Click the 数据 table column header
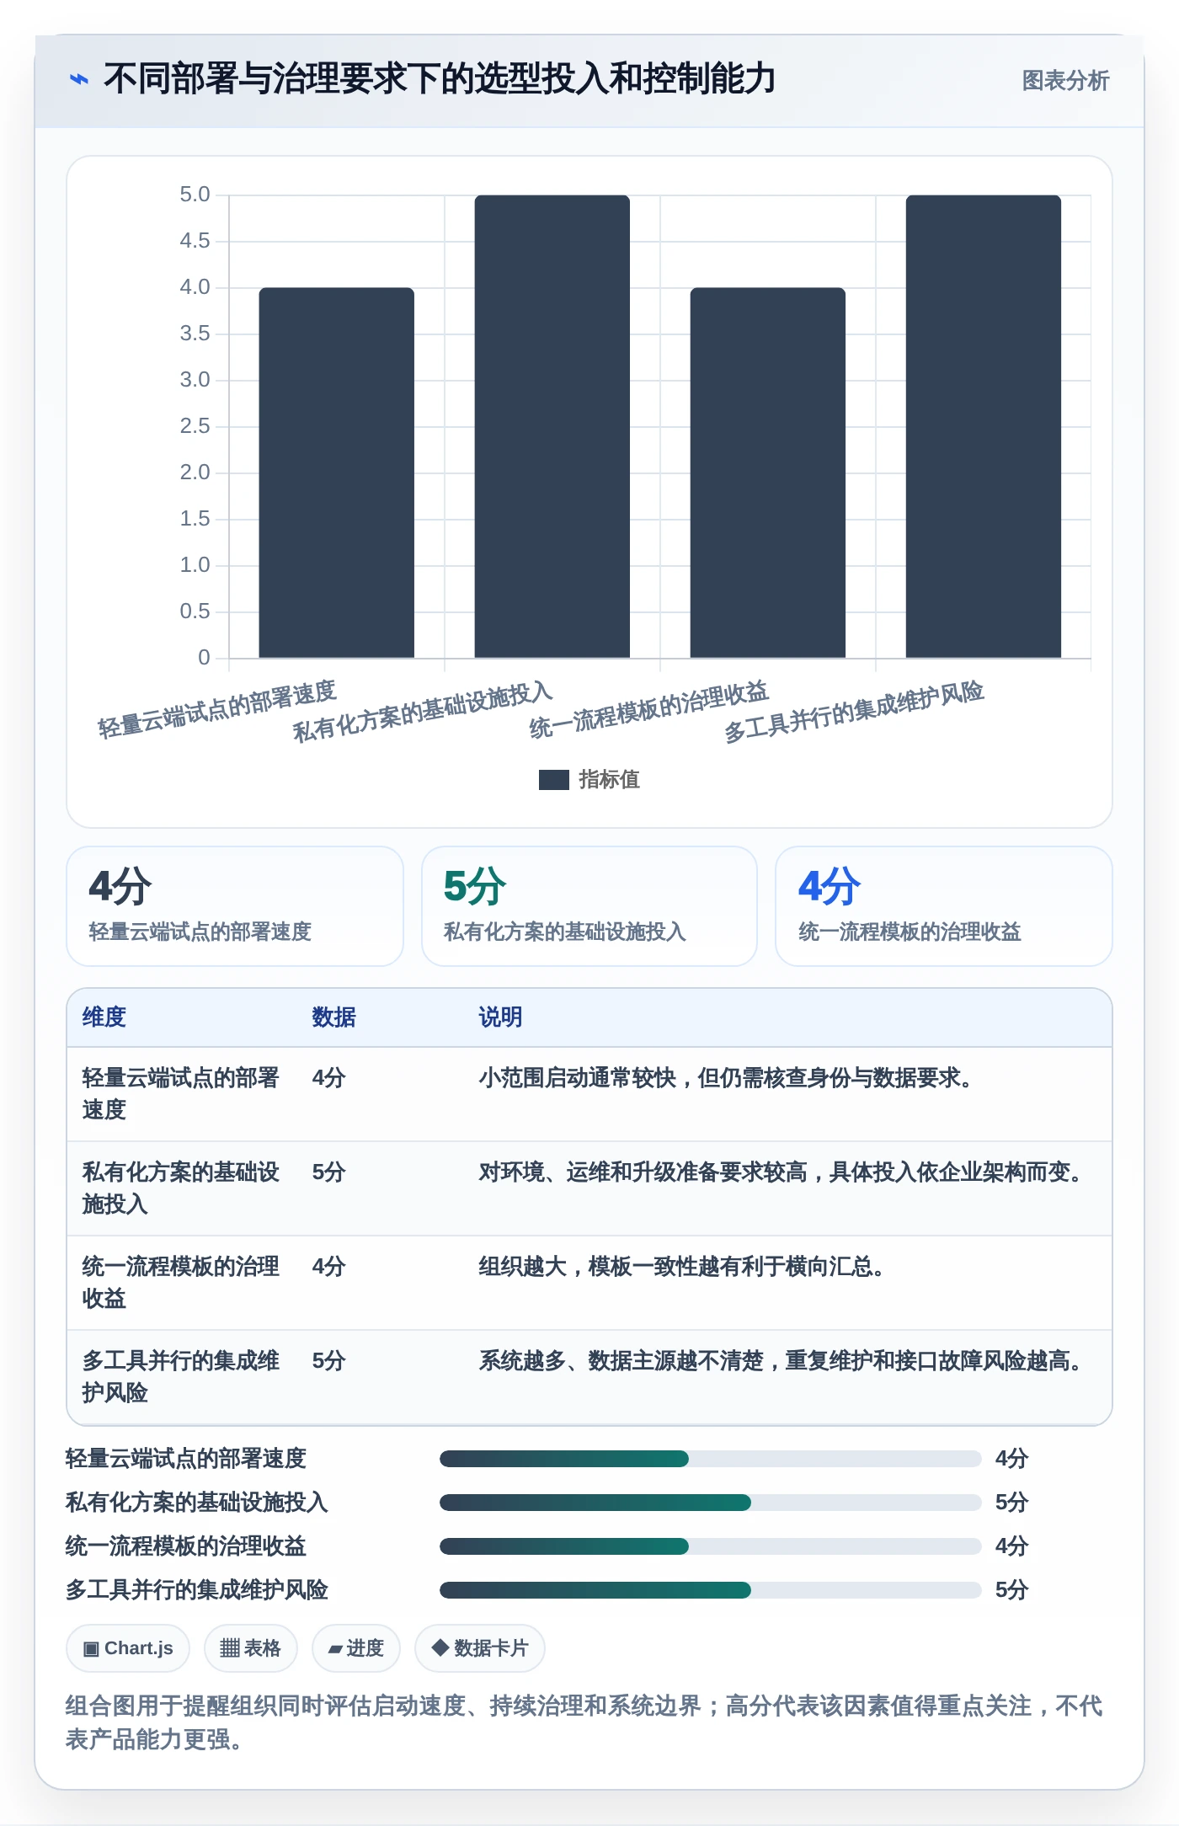Viewport: 1179px width, 1826px height. pos(334,1017)
